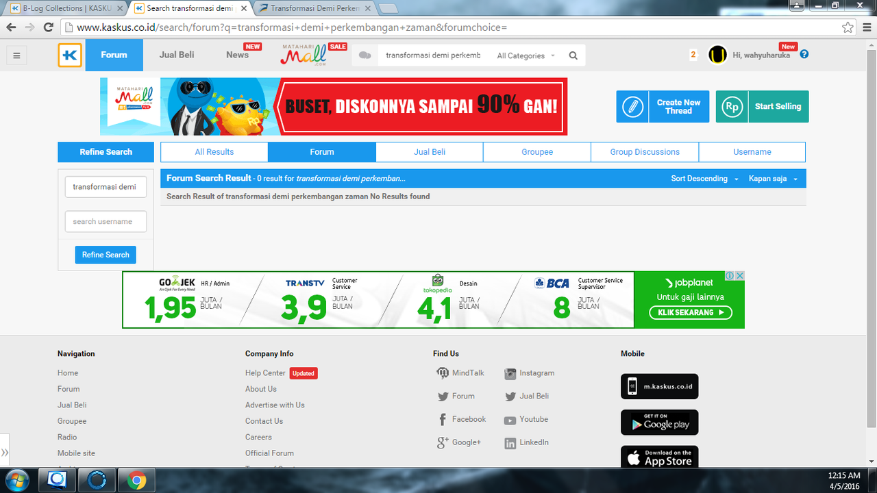Viewport: 877px width, 493px height.
Task: Click the first pinned taskbar app icon
Action: pyautogui.click(x=57, y=481)
